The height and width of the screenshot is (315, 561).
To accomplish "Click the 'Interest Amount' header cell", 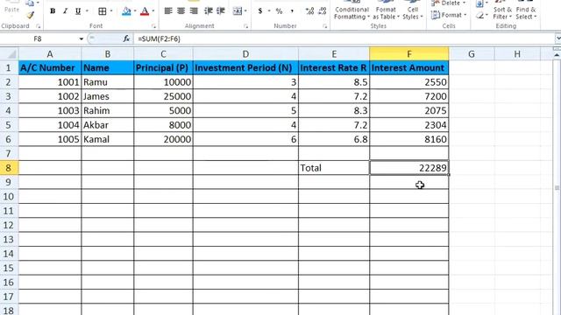I will point(409,68).
